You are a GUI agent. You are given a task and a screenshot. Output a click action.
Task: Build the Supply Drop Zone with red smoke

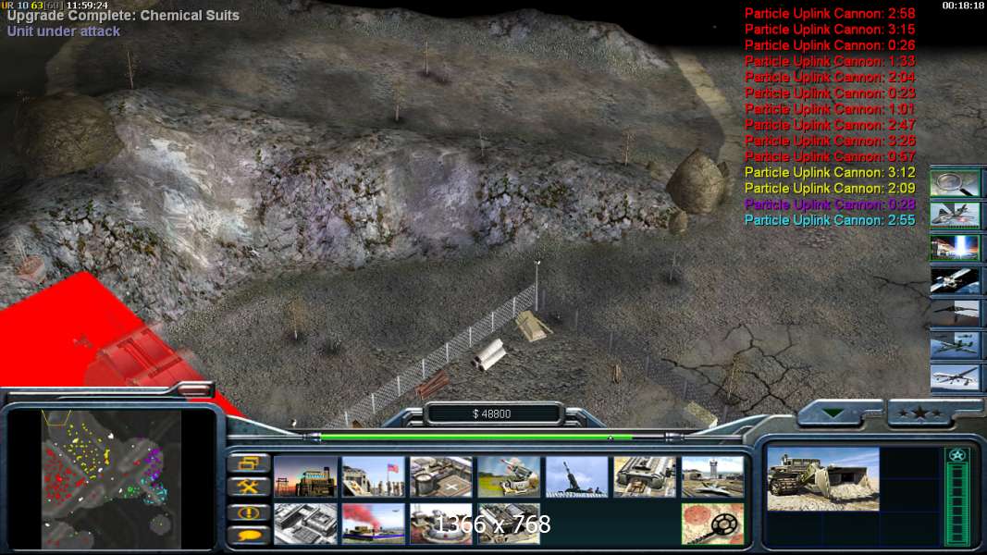tap(374, 524)
